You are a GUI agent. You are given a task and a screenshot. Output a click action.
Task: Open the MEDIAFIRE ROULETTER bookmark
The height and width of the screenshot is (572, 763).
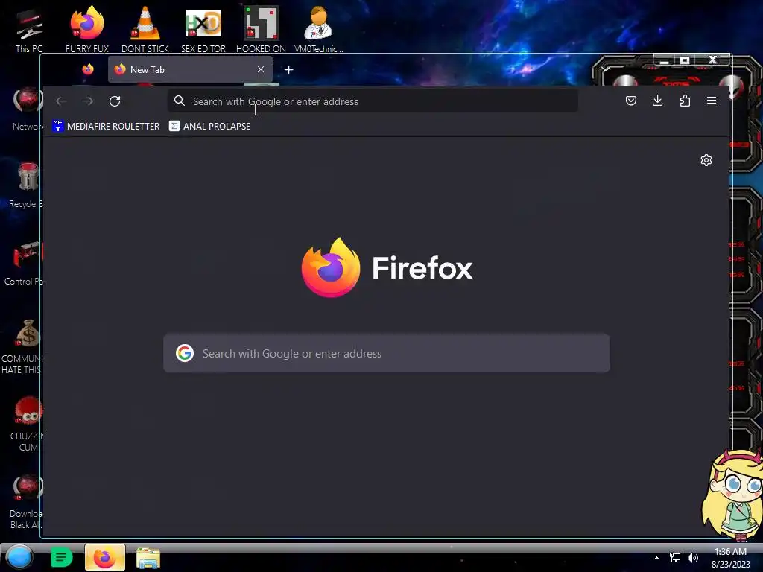tap(106, 126)
